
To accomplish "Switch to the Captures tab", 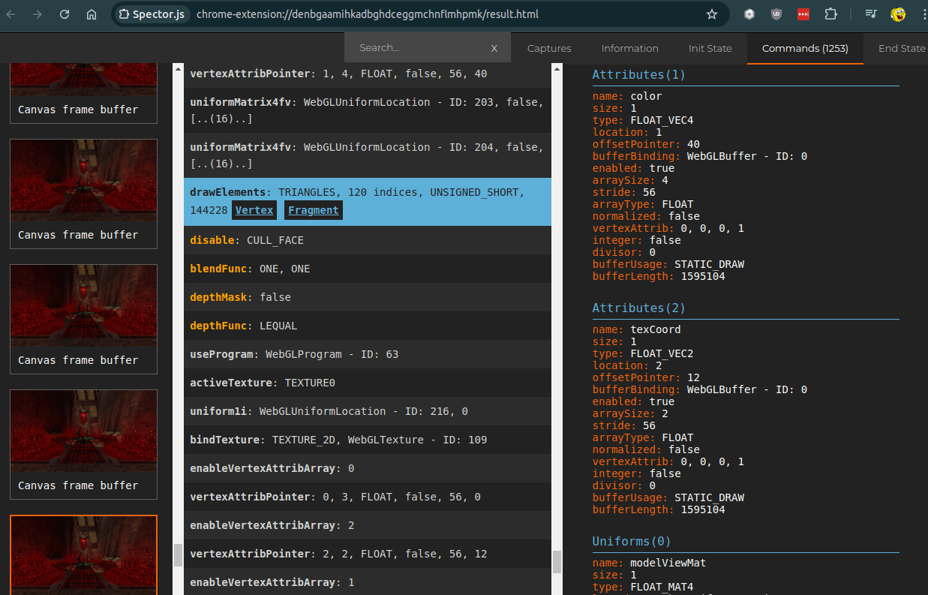I will (x=549, y=48).
